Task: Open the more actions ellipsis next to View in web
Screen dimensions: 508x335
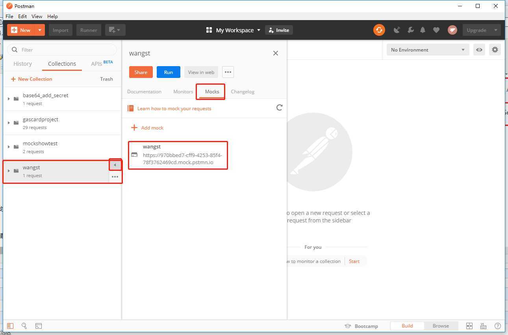Action: click(x=228, y=72)
